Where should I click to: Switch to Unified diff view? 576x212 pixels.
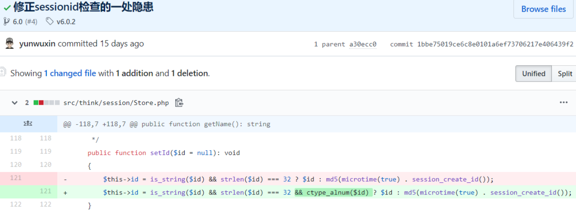point(533,73)
